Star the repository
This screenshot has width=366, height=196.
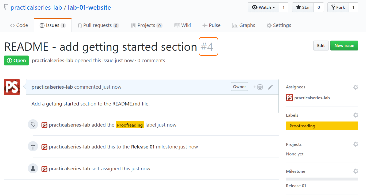tap(303, 7)
